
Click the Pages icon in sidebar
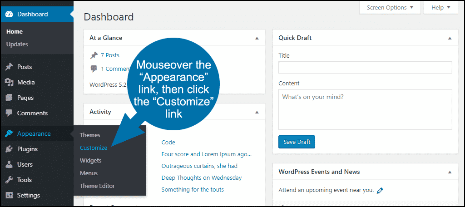9,98
